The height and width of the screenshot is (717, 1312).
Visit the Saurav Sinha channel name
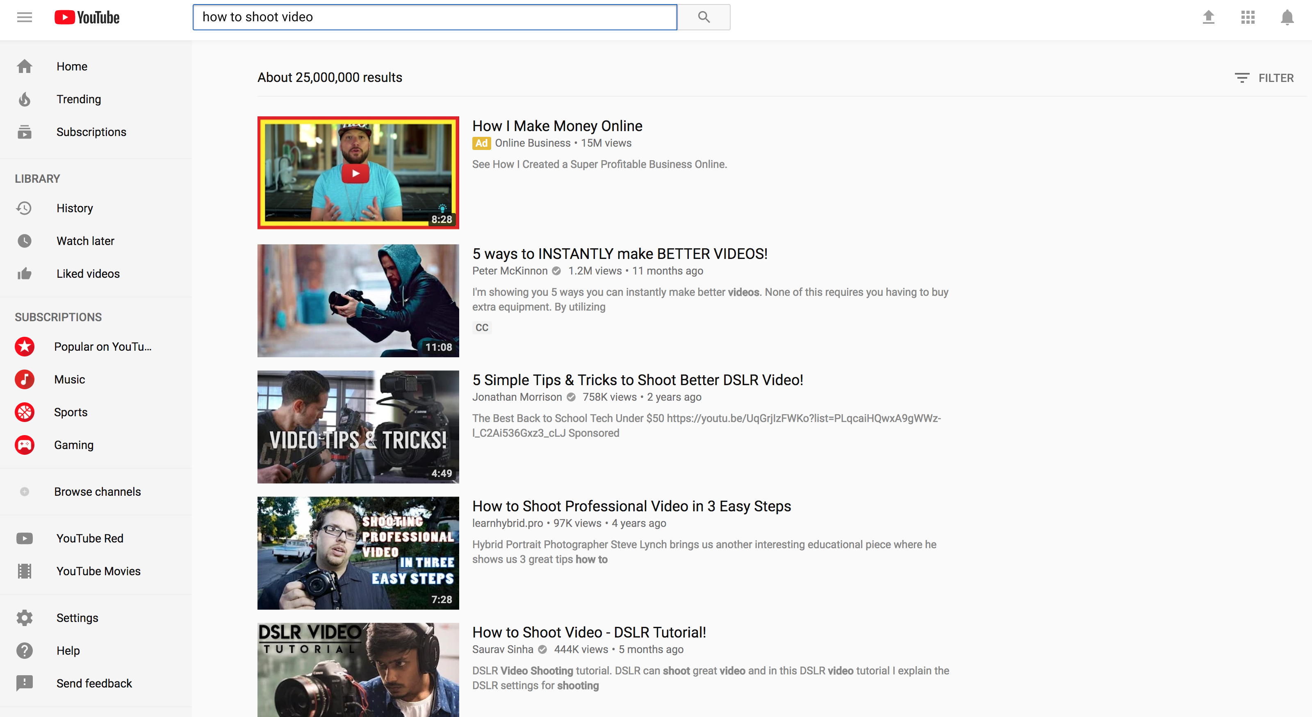click(x=503, y=649)
